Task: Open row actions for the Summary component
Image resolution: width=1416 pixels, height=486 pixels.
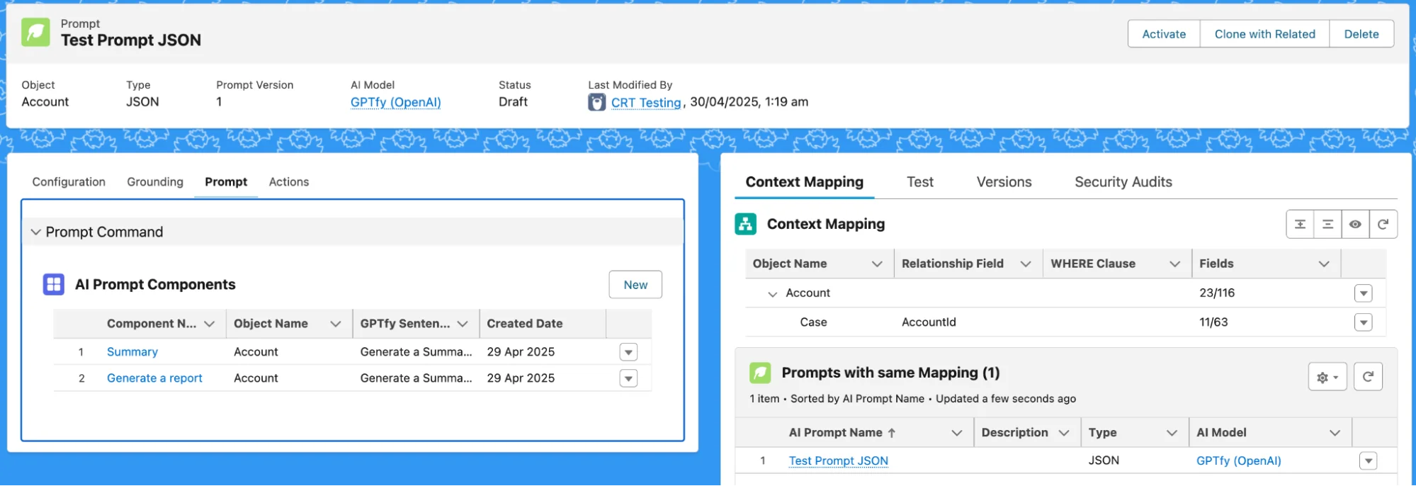Action: [x=628, y=352]
